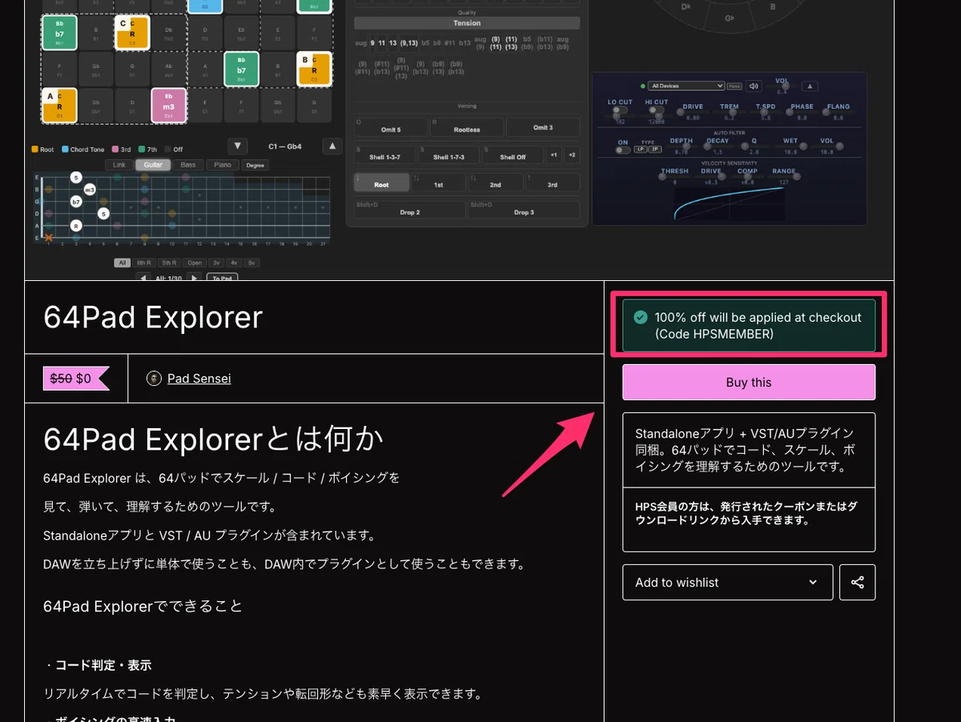Click the pink Eb m3 pad
This screenshot has width=961, height=722.
tap(169, 105)
